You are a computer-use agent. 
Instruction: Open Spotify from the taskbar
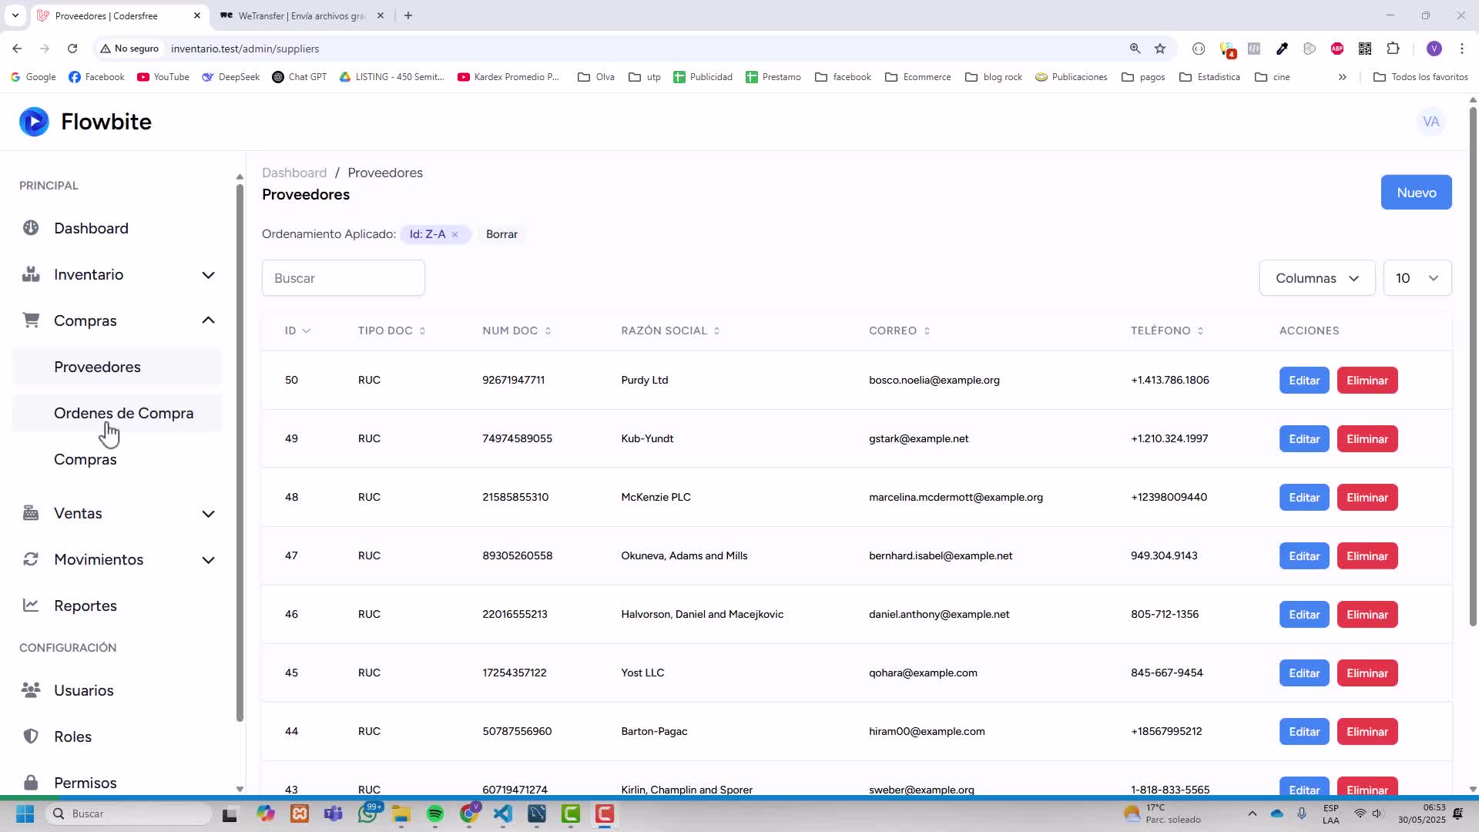(x=435, y=814)
